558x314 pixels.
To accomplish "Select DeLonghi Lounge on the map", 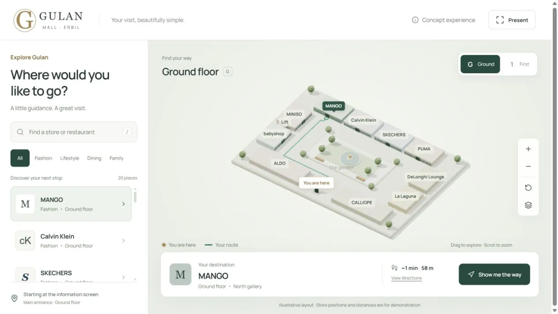I will (x=425, y=177).
